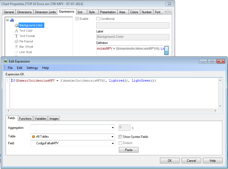Image resolution: width=228 pixels, height=169 pixels.
Task: Minimize the Edit Expression window
Action: pos(203,61)
